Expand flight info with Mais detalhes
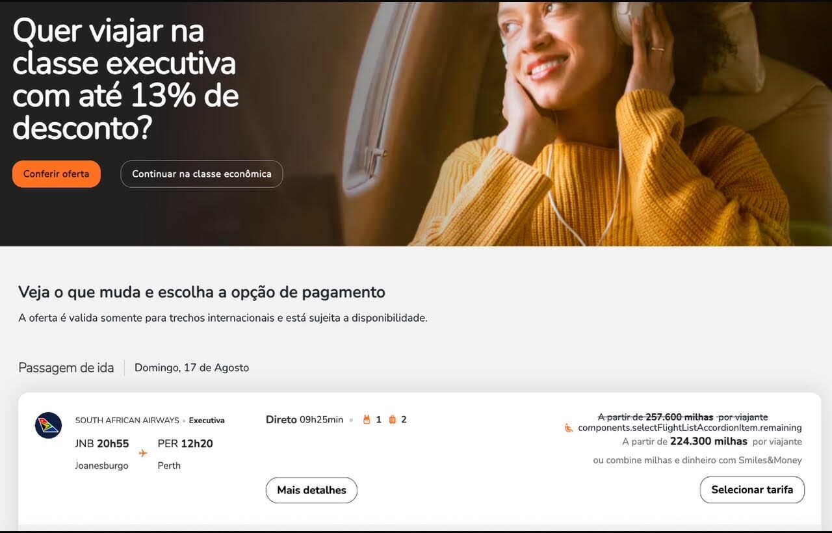This screenshot has width=832, height=533. pyautogui.click(x=311, y=490)
